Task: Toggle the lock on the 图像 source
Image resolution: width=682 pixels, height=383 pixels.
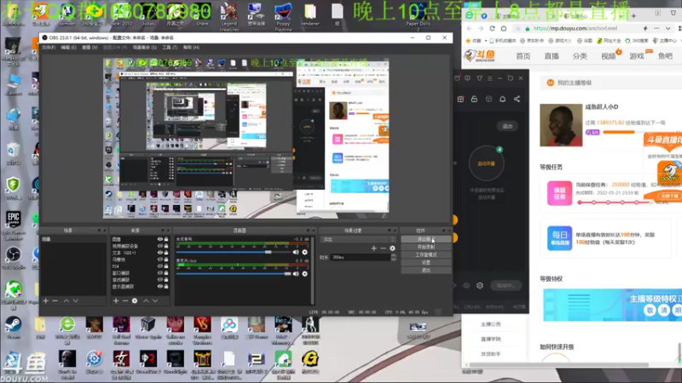Action: (x=166, y=239)
